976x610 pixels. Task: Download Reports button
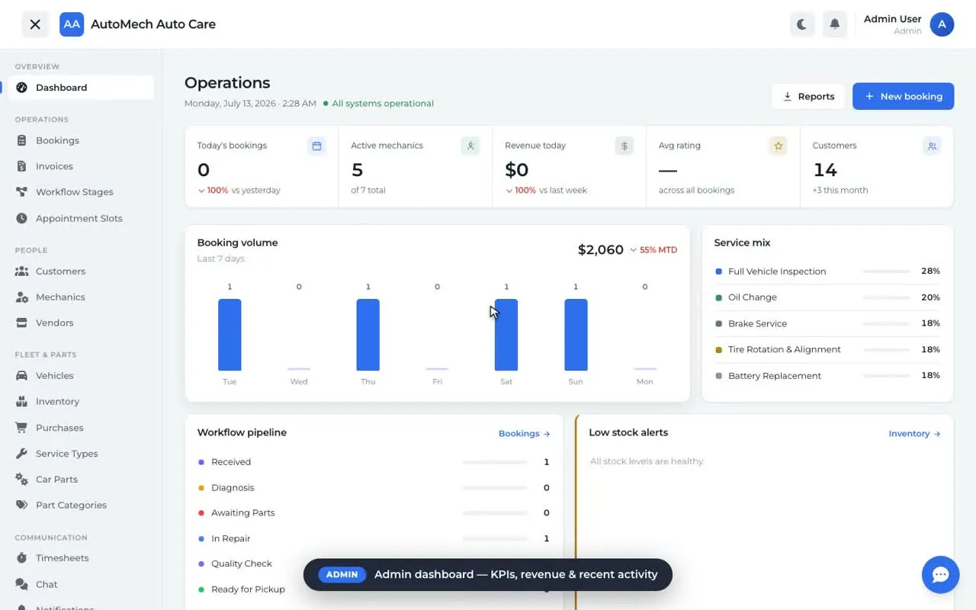808,96
